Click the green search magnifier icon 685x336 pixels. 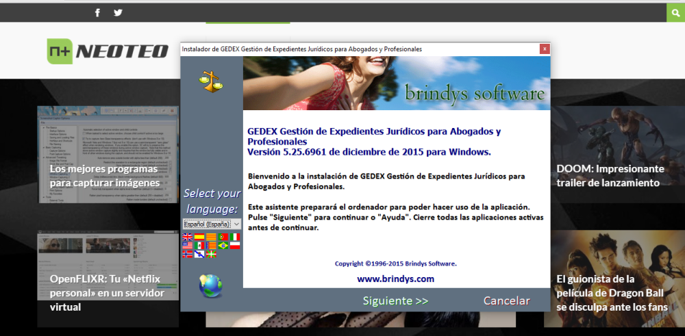pyautogui.click(x=676, y=12)
